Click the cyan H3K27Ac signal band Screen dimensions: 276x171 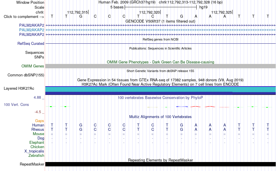(x=160, y=89)
